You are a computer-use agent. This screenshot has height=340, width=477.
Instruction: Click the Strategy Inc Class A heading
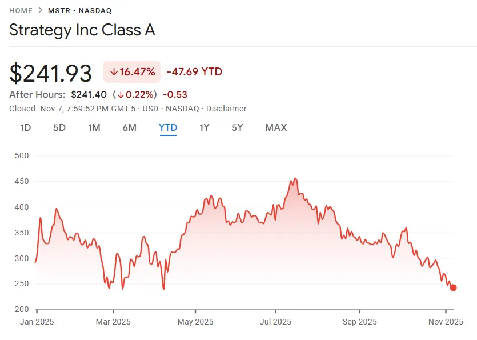coord(82,30)
